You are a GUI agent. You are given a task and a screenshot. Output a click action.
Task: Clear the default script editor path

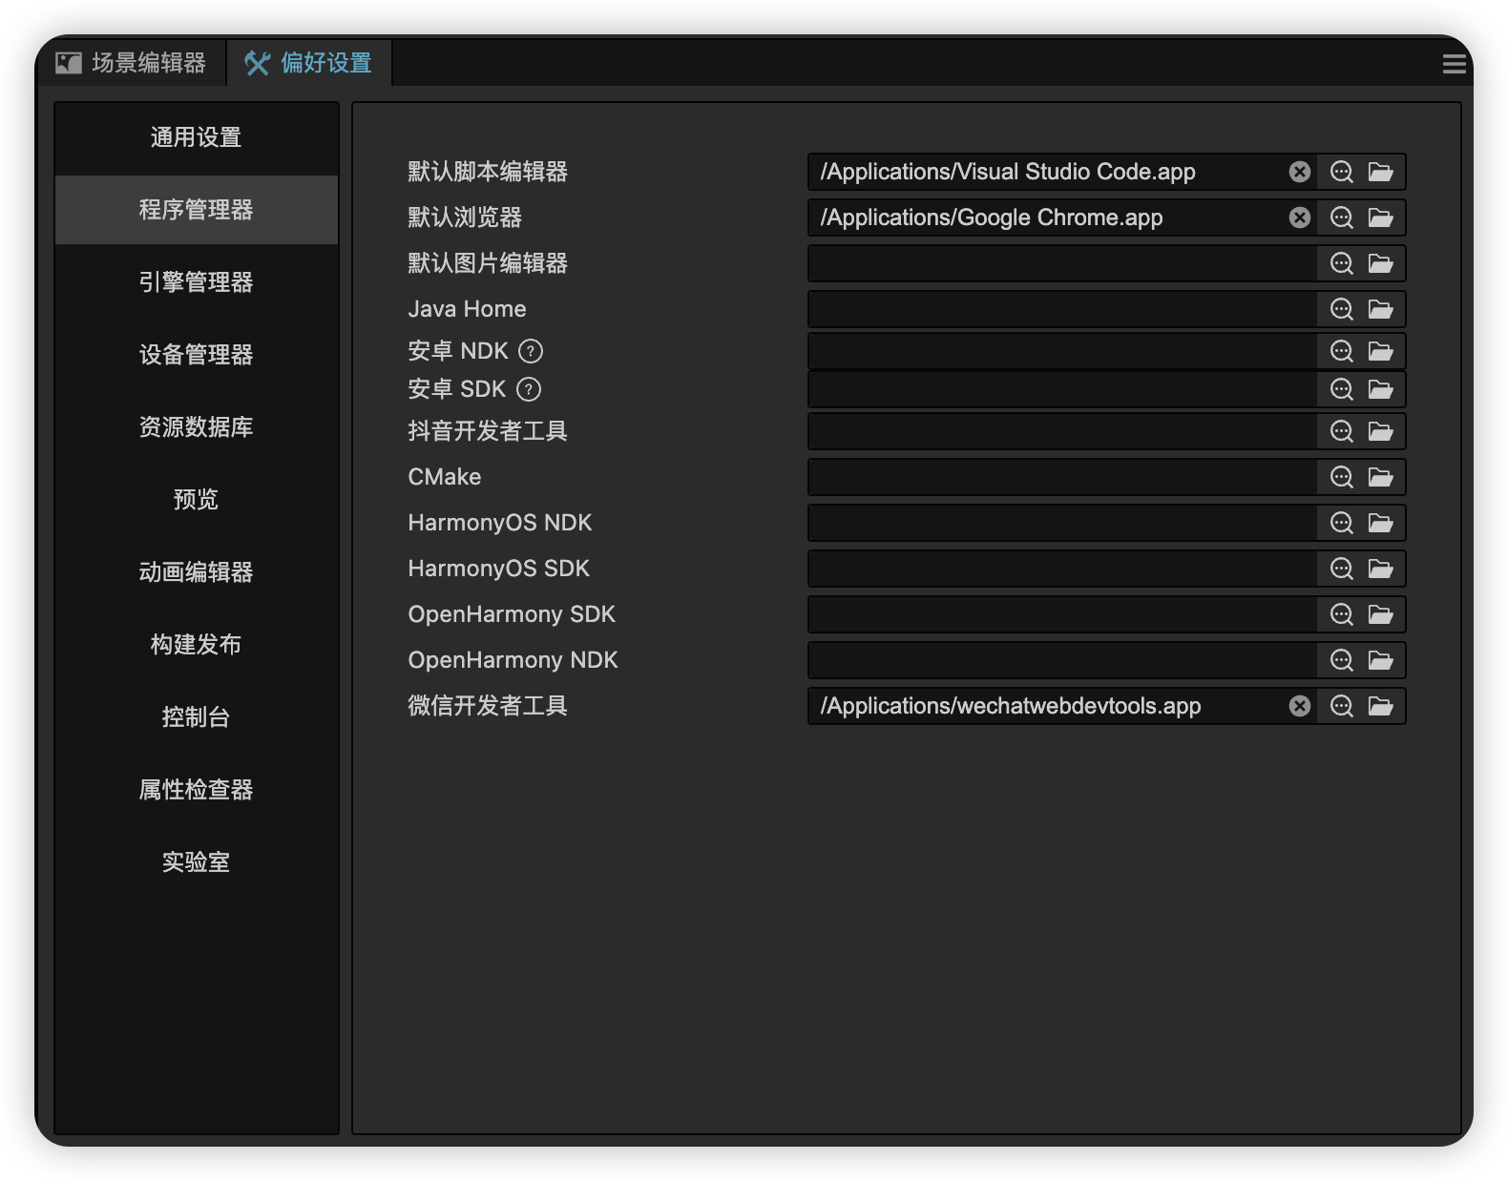pos(1299,172)
